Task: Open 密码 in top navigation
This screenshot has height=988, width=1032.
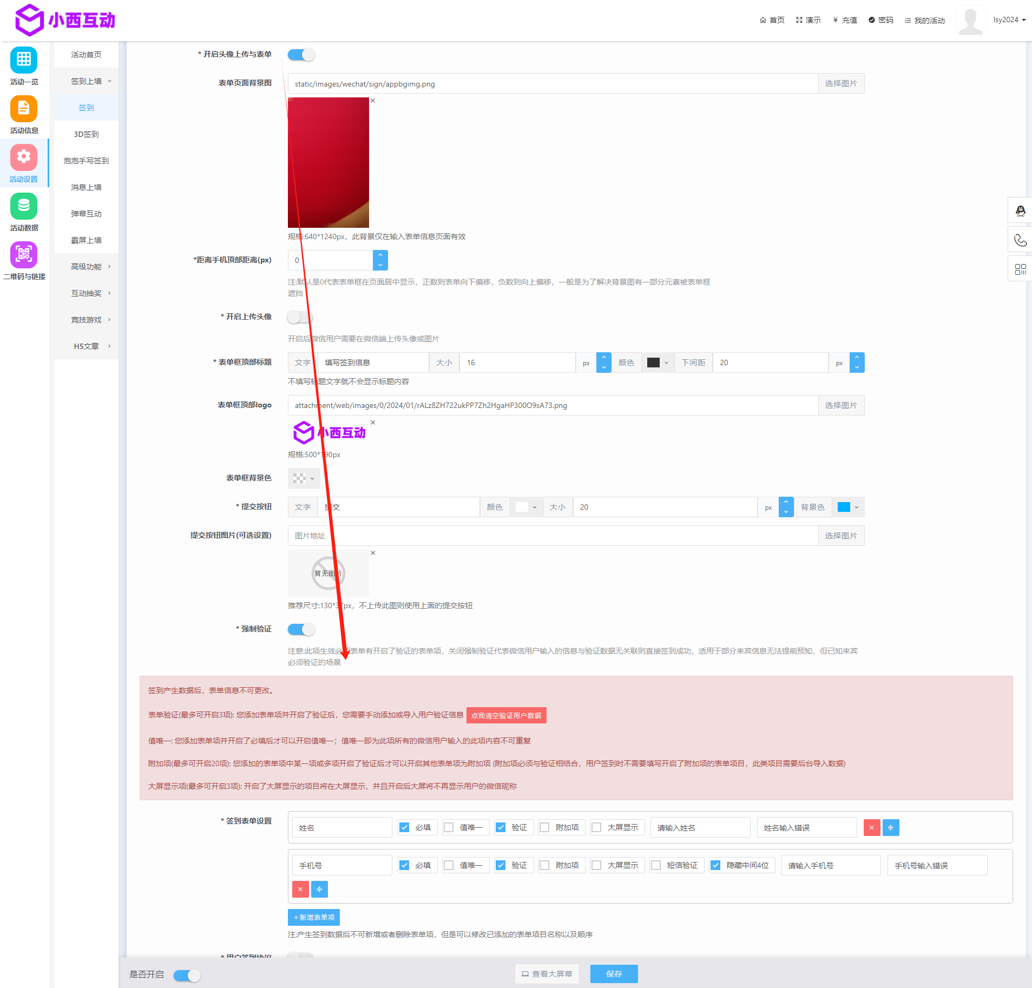Action: (881, 20)
